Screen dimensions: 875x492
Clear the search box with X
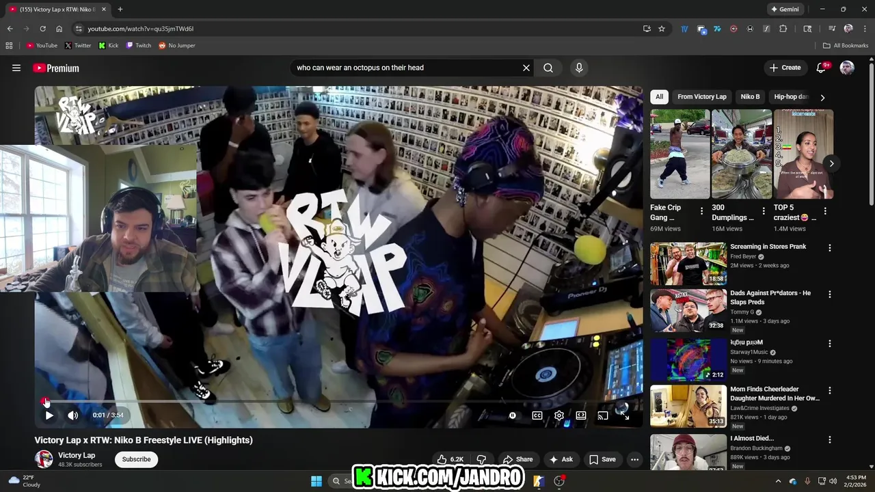pyautogui.click(x=526, y=68)
